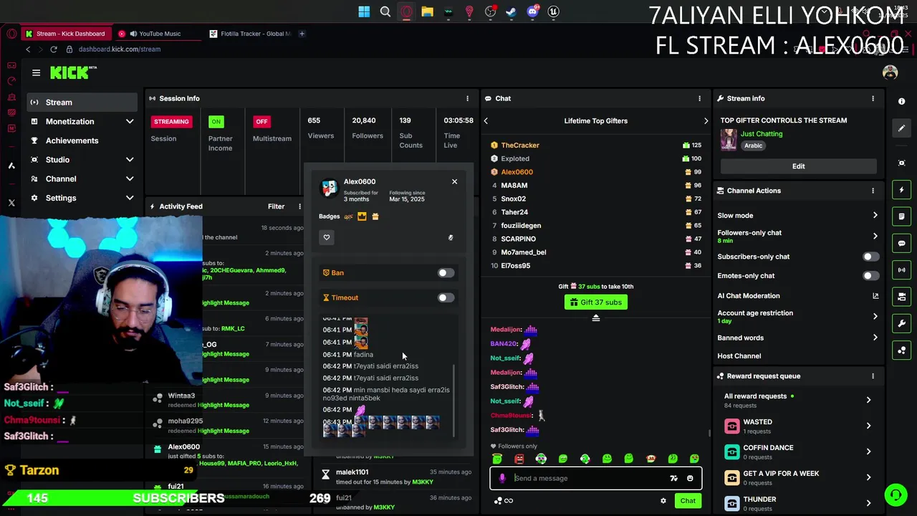Open Account age restriction options chevron
This screenshot has height=516, width=917.
click(875, 316)
